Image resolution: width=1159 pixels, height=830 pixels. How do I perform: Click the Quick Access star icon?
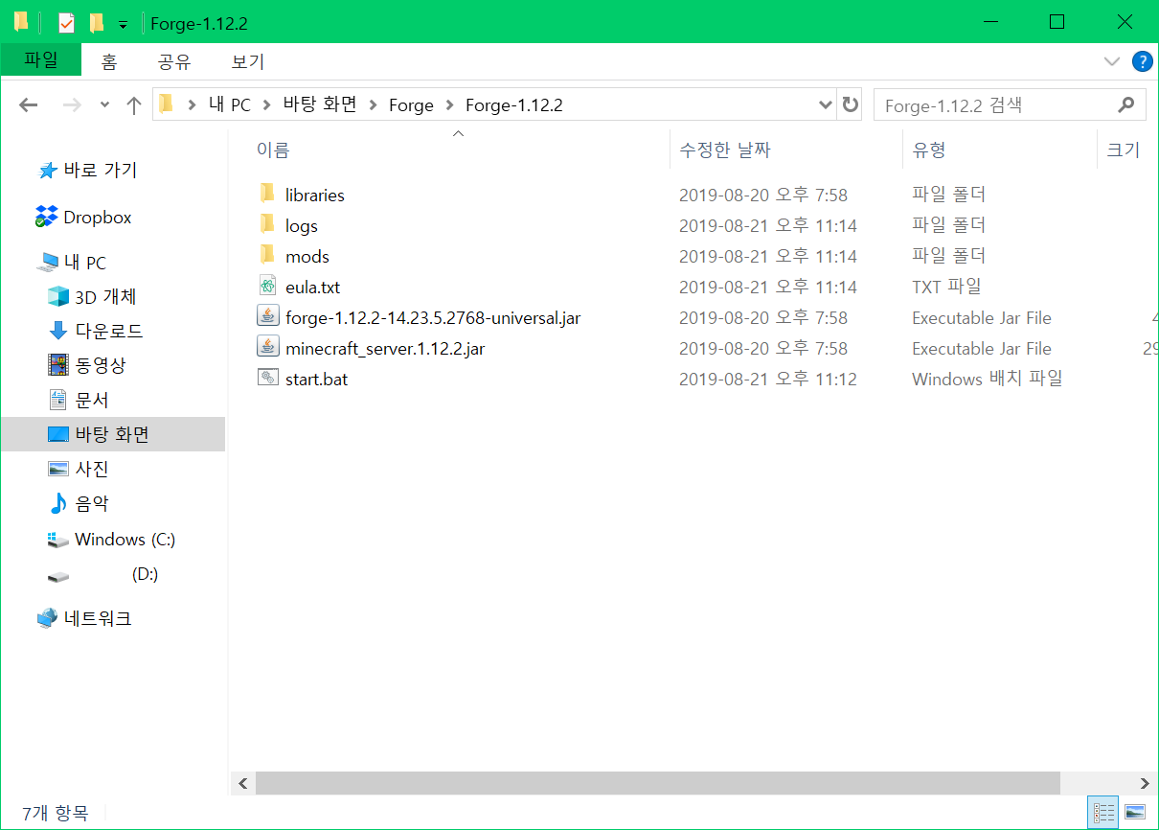pyautogui.click(x=47, y=171)
